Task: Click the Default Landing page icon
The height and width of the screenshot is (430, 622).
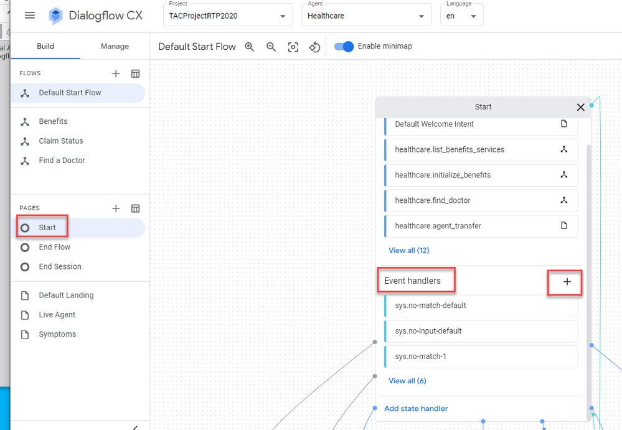Action: coord(25,296)
